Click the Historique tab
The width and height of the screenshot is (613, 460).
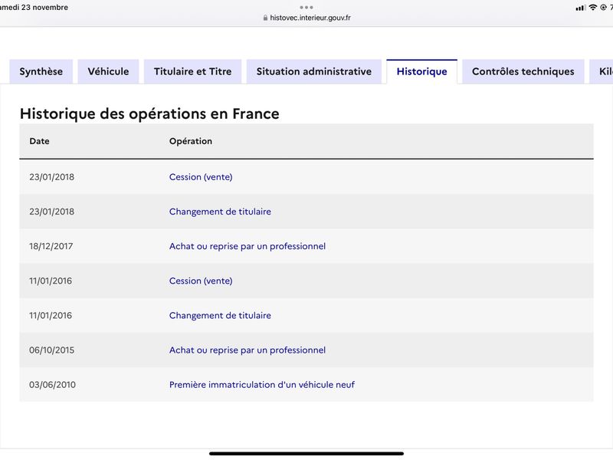pos(422,71)
